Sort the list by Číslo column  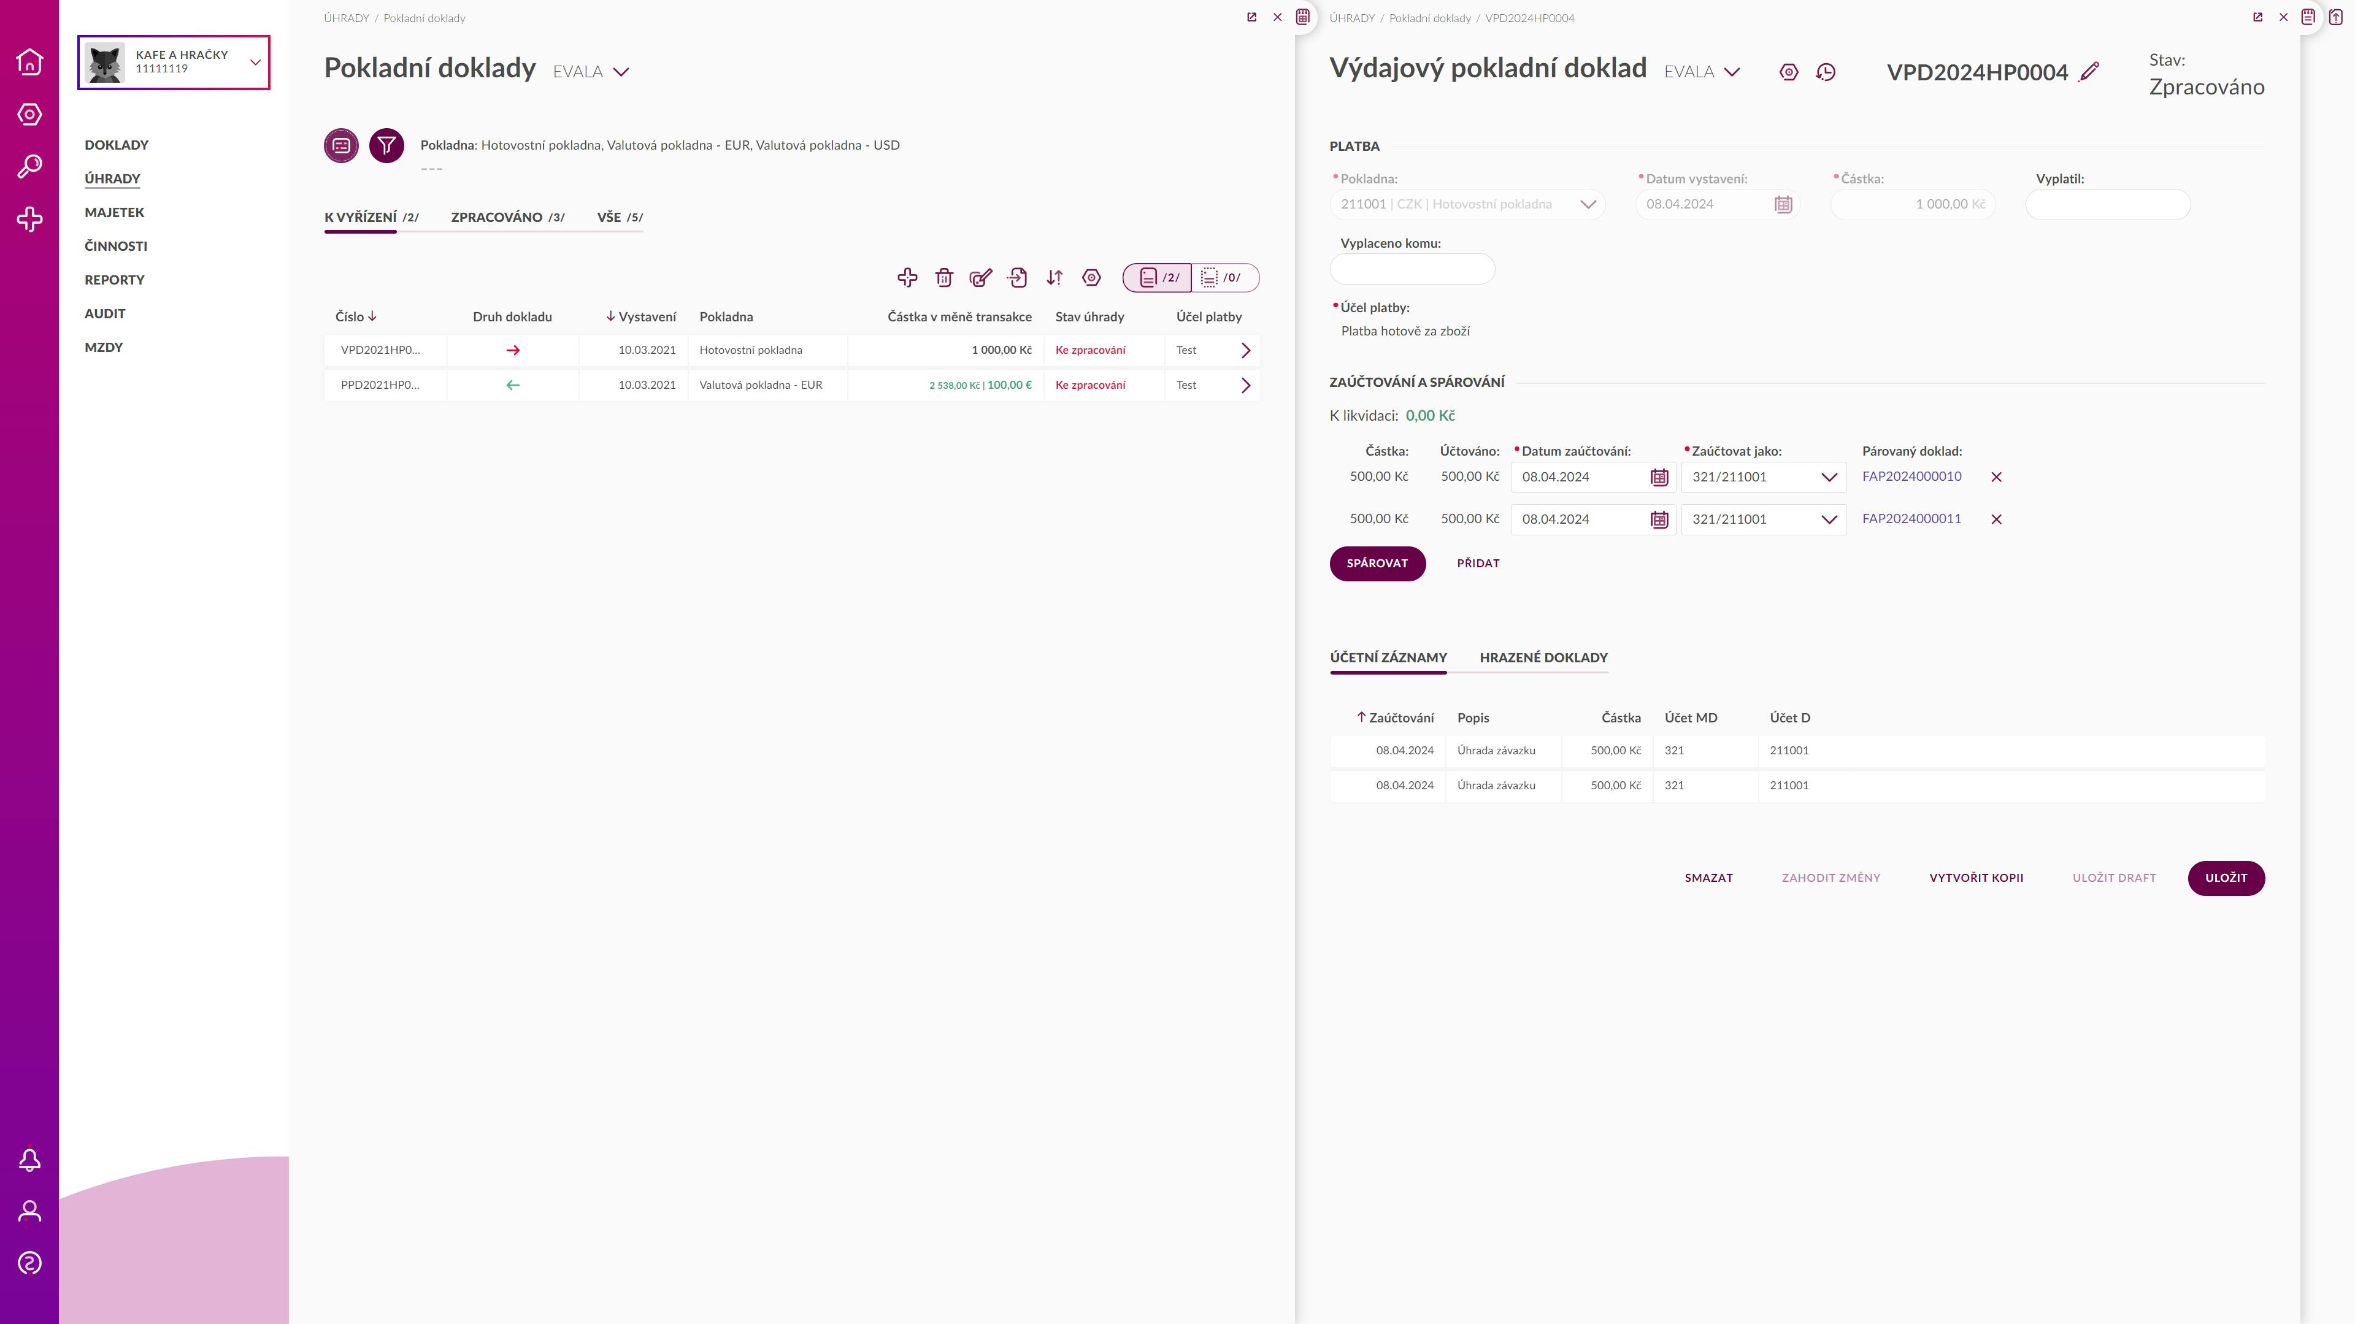coord(356,317)
